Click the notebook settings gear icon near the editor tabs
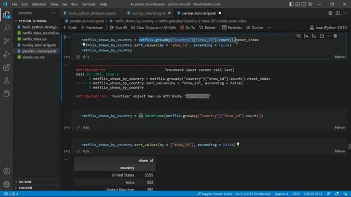Screen dimensions: 351x197 [x=330, y=13]
